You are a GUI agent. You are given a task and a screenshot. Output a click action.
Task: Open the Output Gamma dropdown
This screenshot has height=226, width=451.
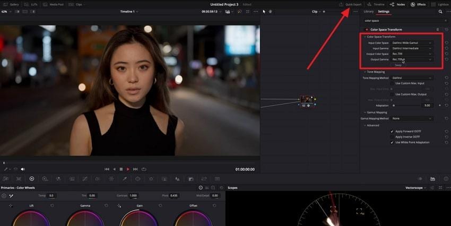click(x=412, y=59)
